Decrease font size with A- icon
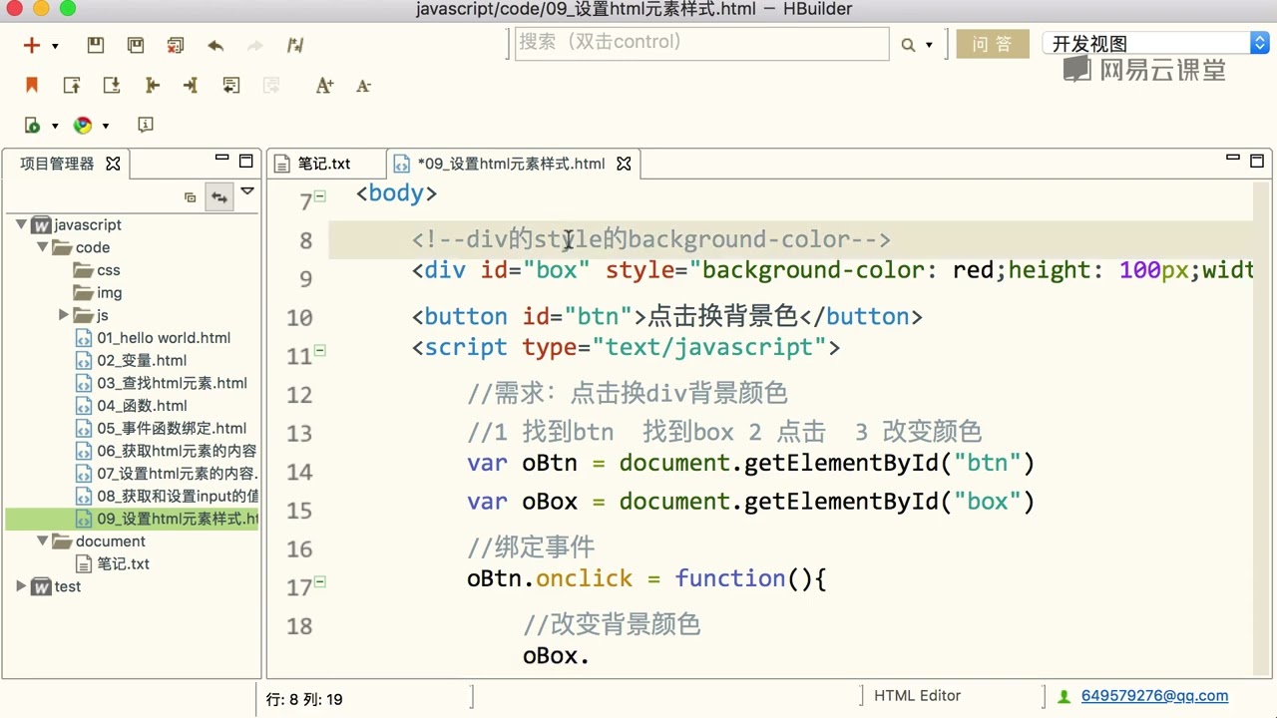Image resolution: width=1277 pixels, height=718 pixels. [x=363, y=85]
